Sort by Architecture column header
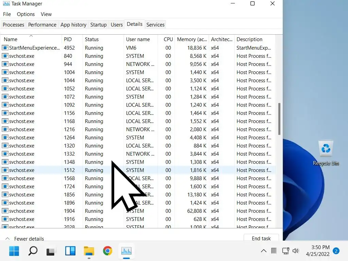Screen dimensions: 348x261 222,39
